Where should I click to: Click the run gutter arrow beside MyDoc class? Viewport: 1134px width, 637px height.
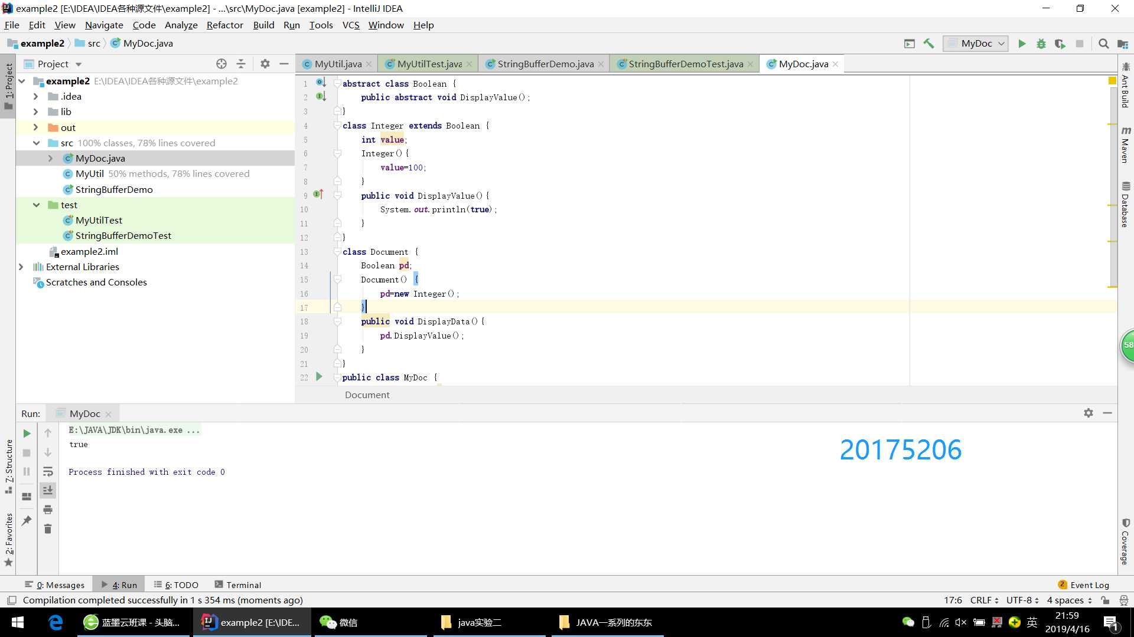tap(319, 376)
